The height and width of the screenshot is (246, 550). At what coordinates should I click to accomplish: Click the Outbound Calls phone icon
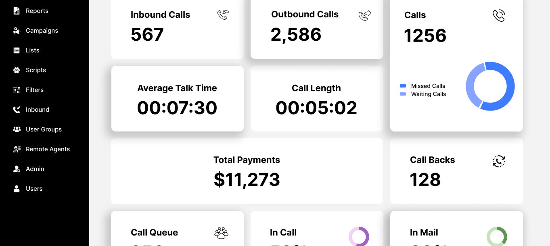(x=365, y=15)
